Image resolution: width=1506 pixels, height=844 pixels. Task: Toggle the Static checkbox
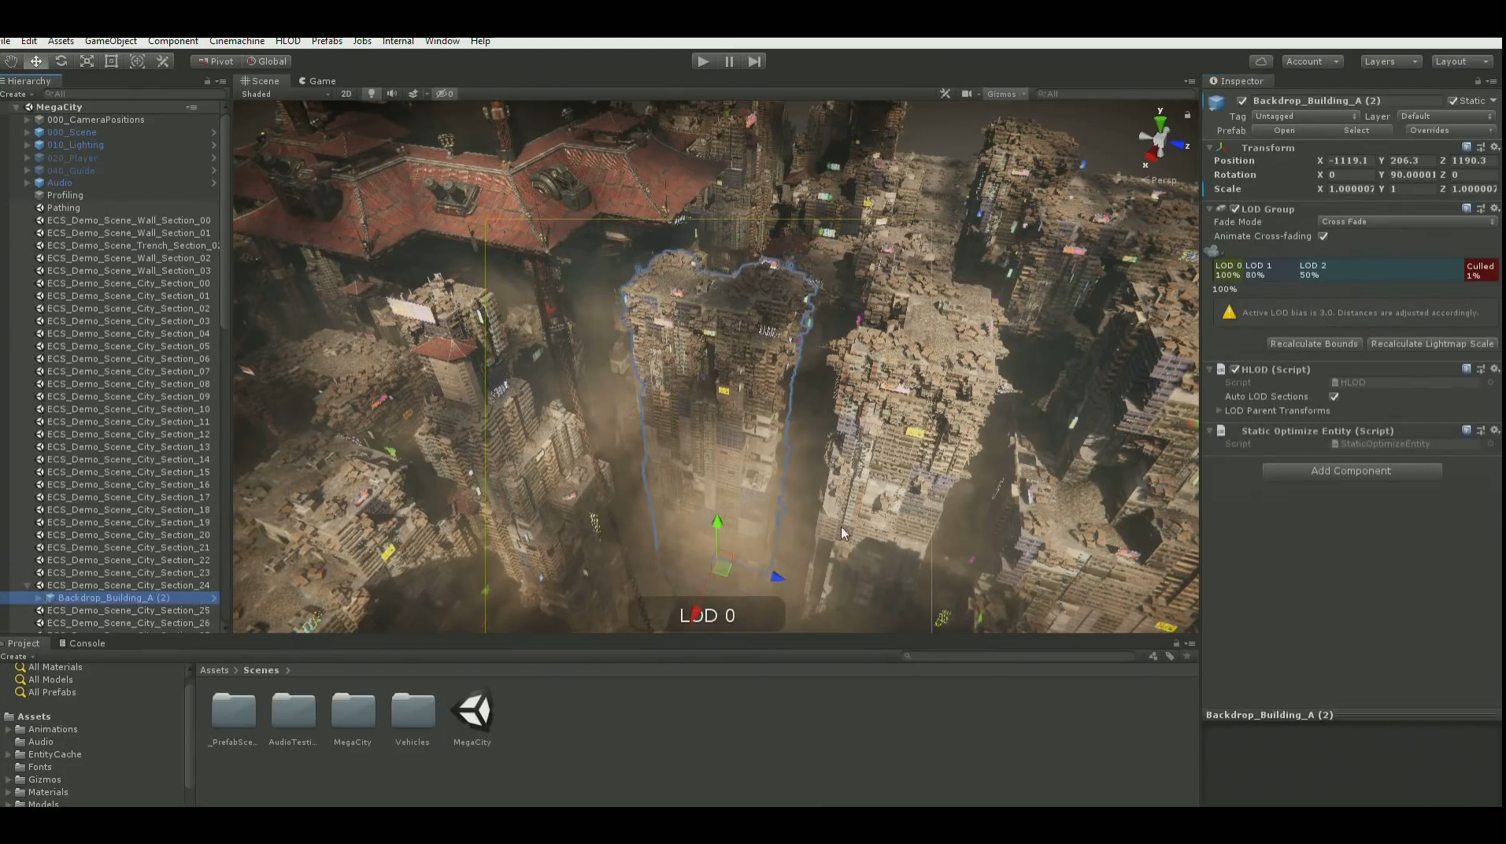click(x=1453, y=101)
